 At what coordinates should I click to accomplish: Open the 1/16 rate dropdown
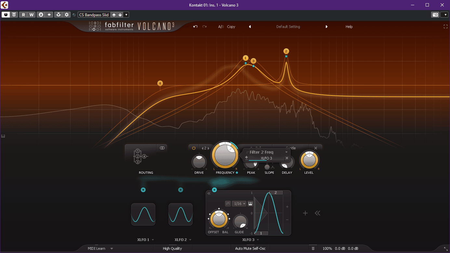pos(239,204)
